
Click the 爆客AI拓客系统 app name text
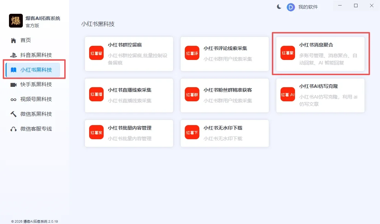pyautogui.click(x=43, y=18)
